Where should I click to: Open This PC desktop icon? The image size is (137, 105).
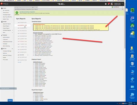tap(132, 72)
